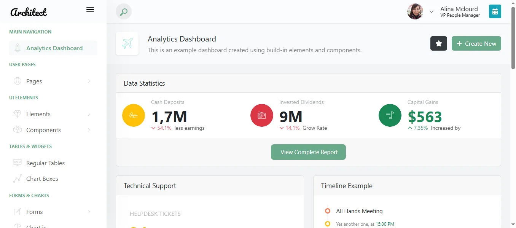The image size is (516, 228).
Task: Click Alina Mcloud's profile picture
Action: (415, 11)
